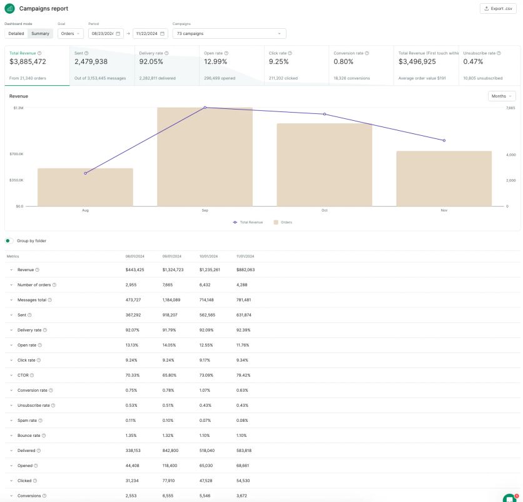This screenshot has width=523, height=502.
Task: Click the October revenue point on the line
Action: pos(325,114)
